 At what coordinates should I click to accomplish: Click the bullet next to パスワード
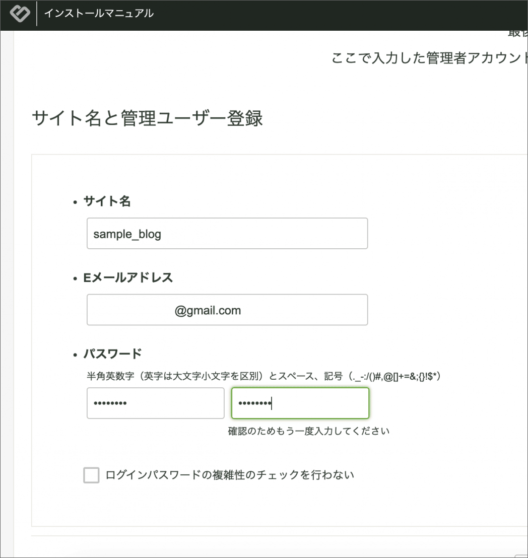pos(75,354)
